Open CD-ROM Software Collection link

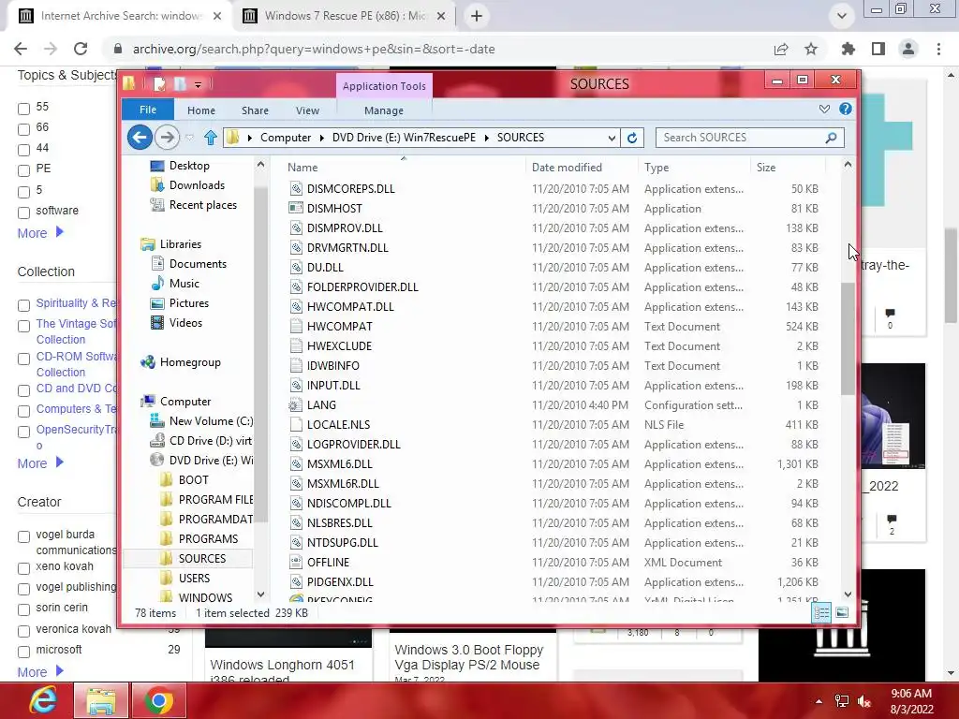(x=76, y=364)
